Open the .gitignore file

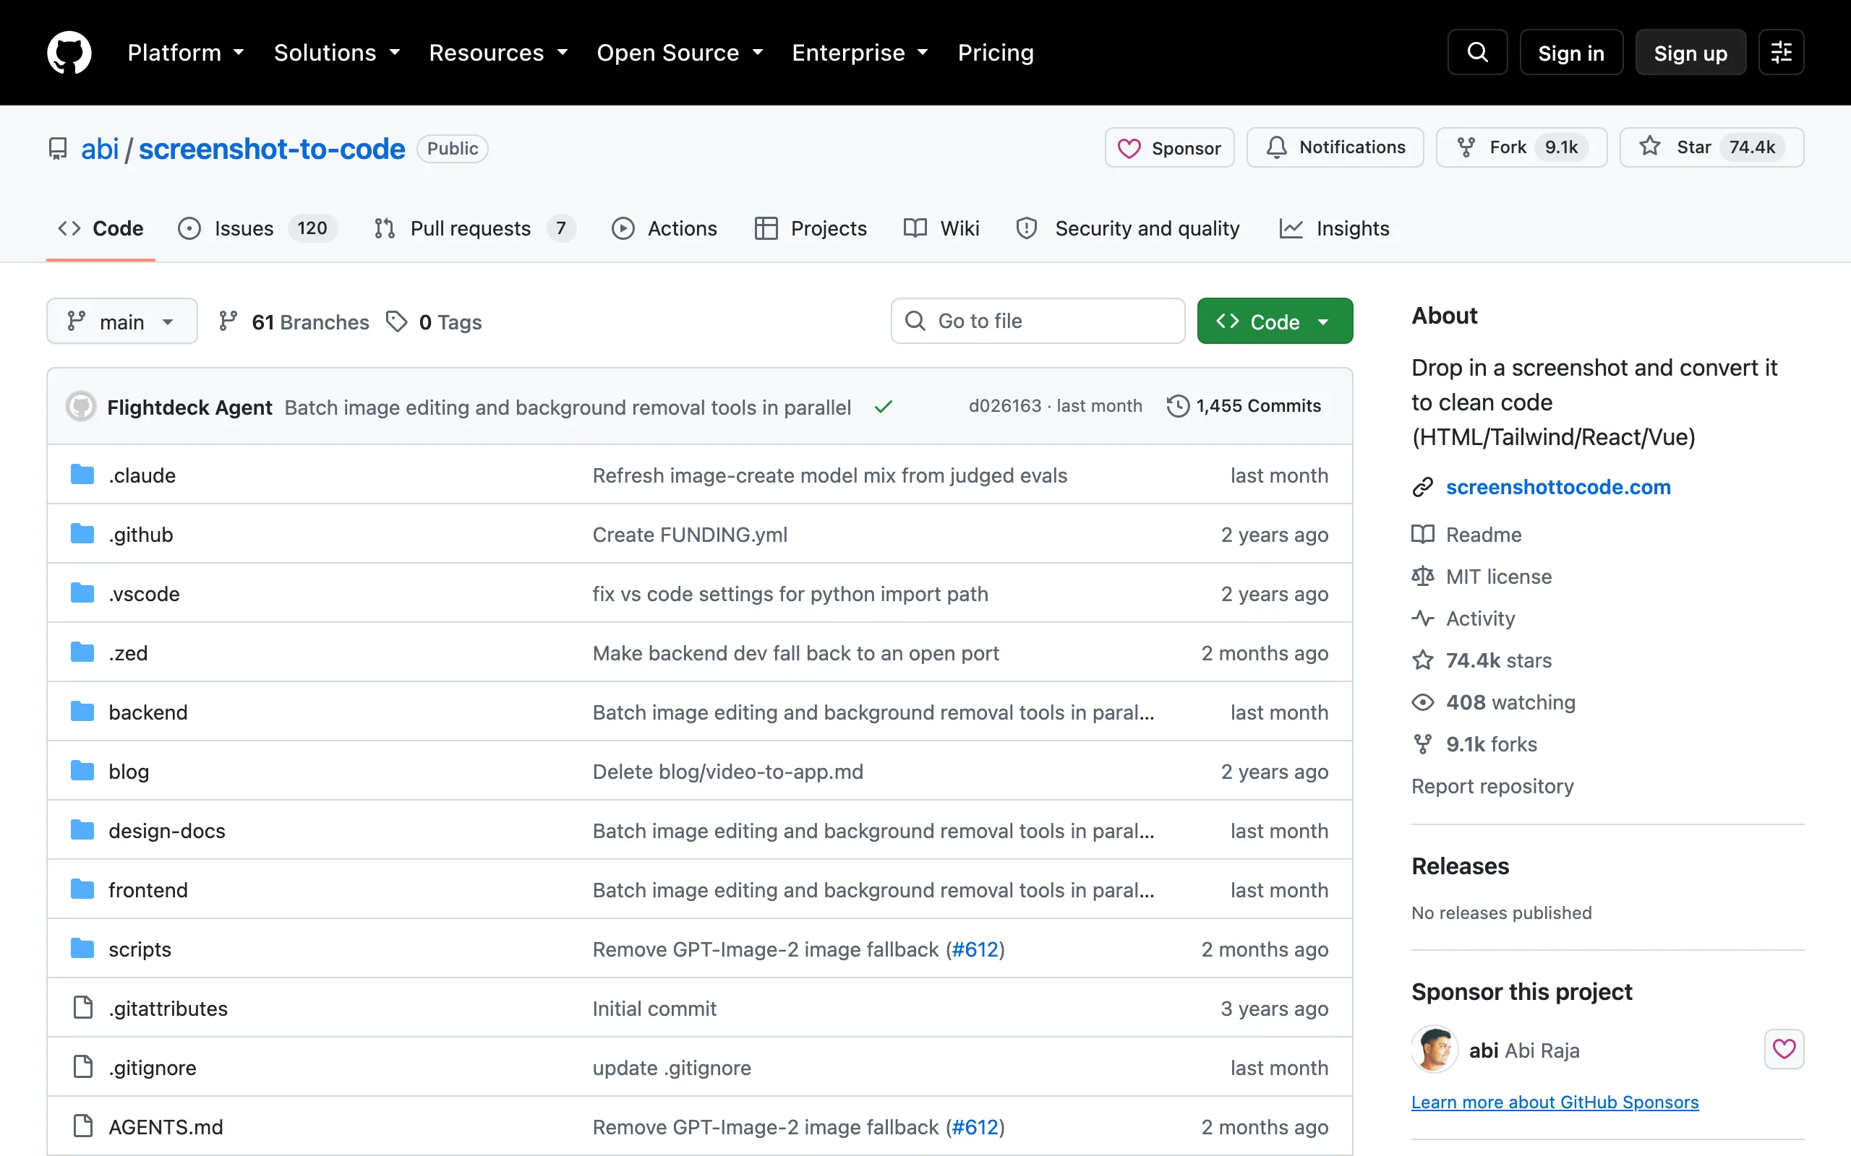tap(153, 1067)
